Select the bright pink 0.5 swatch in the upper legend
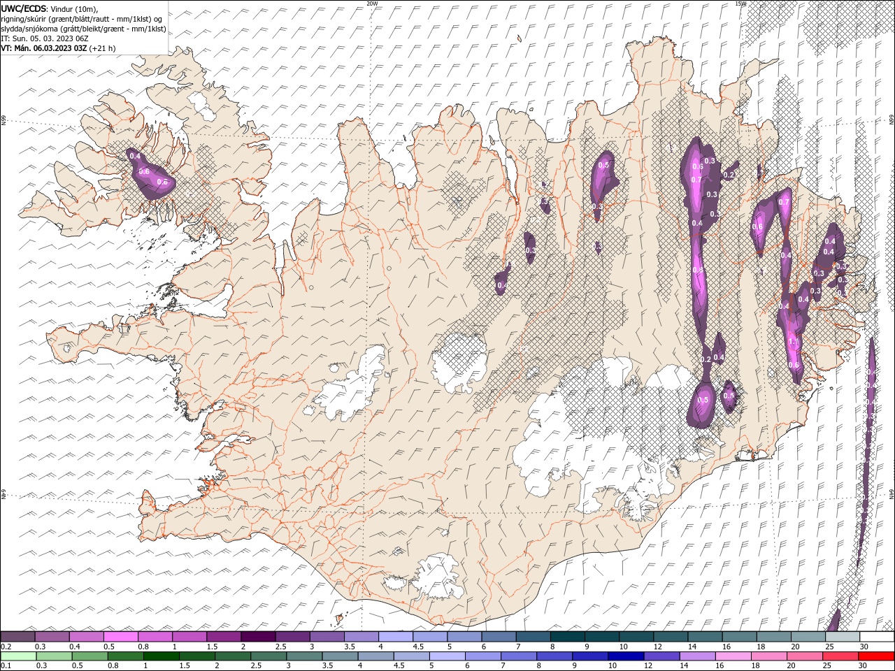 pos(121,637)
